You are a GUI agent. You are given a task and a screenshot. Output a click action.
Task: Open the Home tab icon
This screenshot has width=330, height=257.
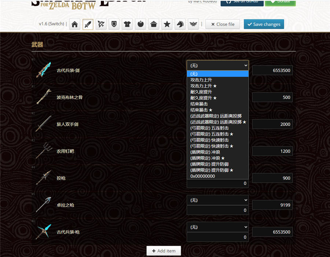(x=75, y=25)
